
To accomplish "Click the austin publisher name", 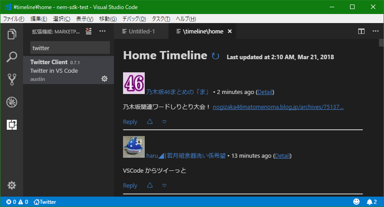I will [38, 79].
